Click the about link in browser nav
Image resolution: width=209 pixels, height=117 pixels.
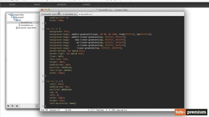tap(37, 4)
